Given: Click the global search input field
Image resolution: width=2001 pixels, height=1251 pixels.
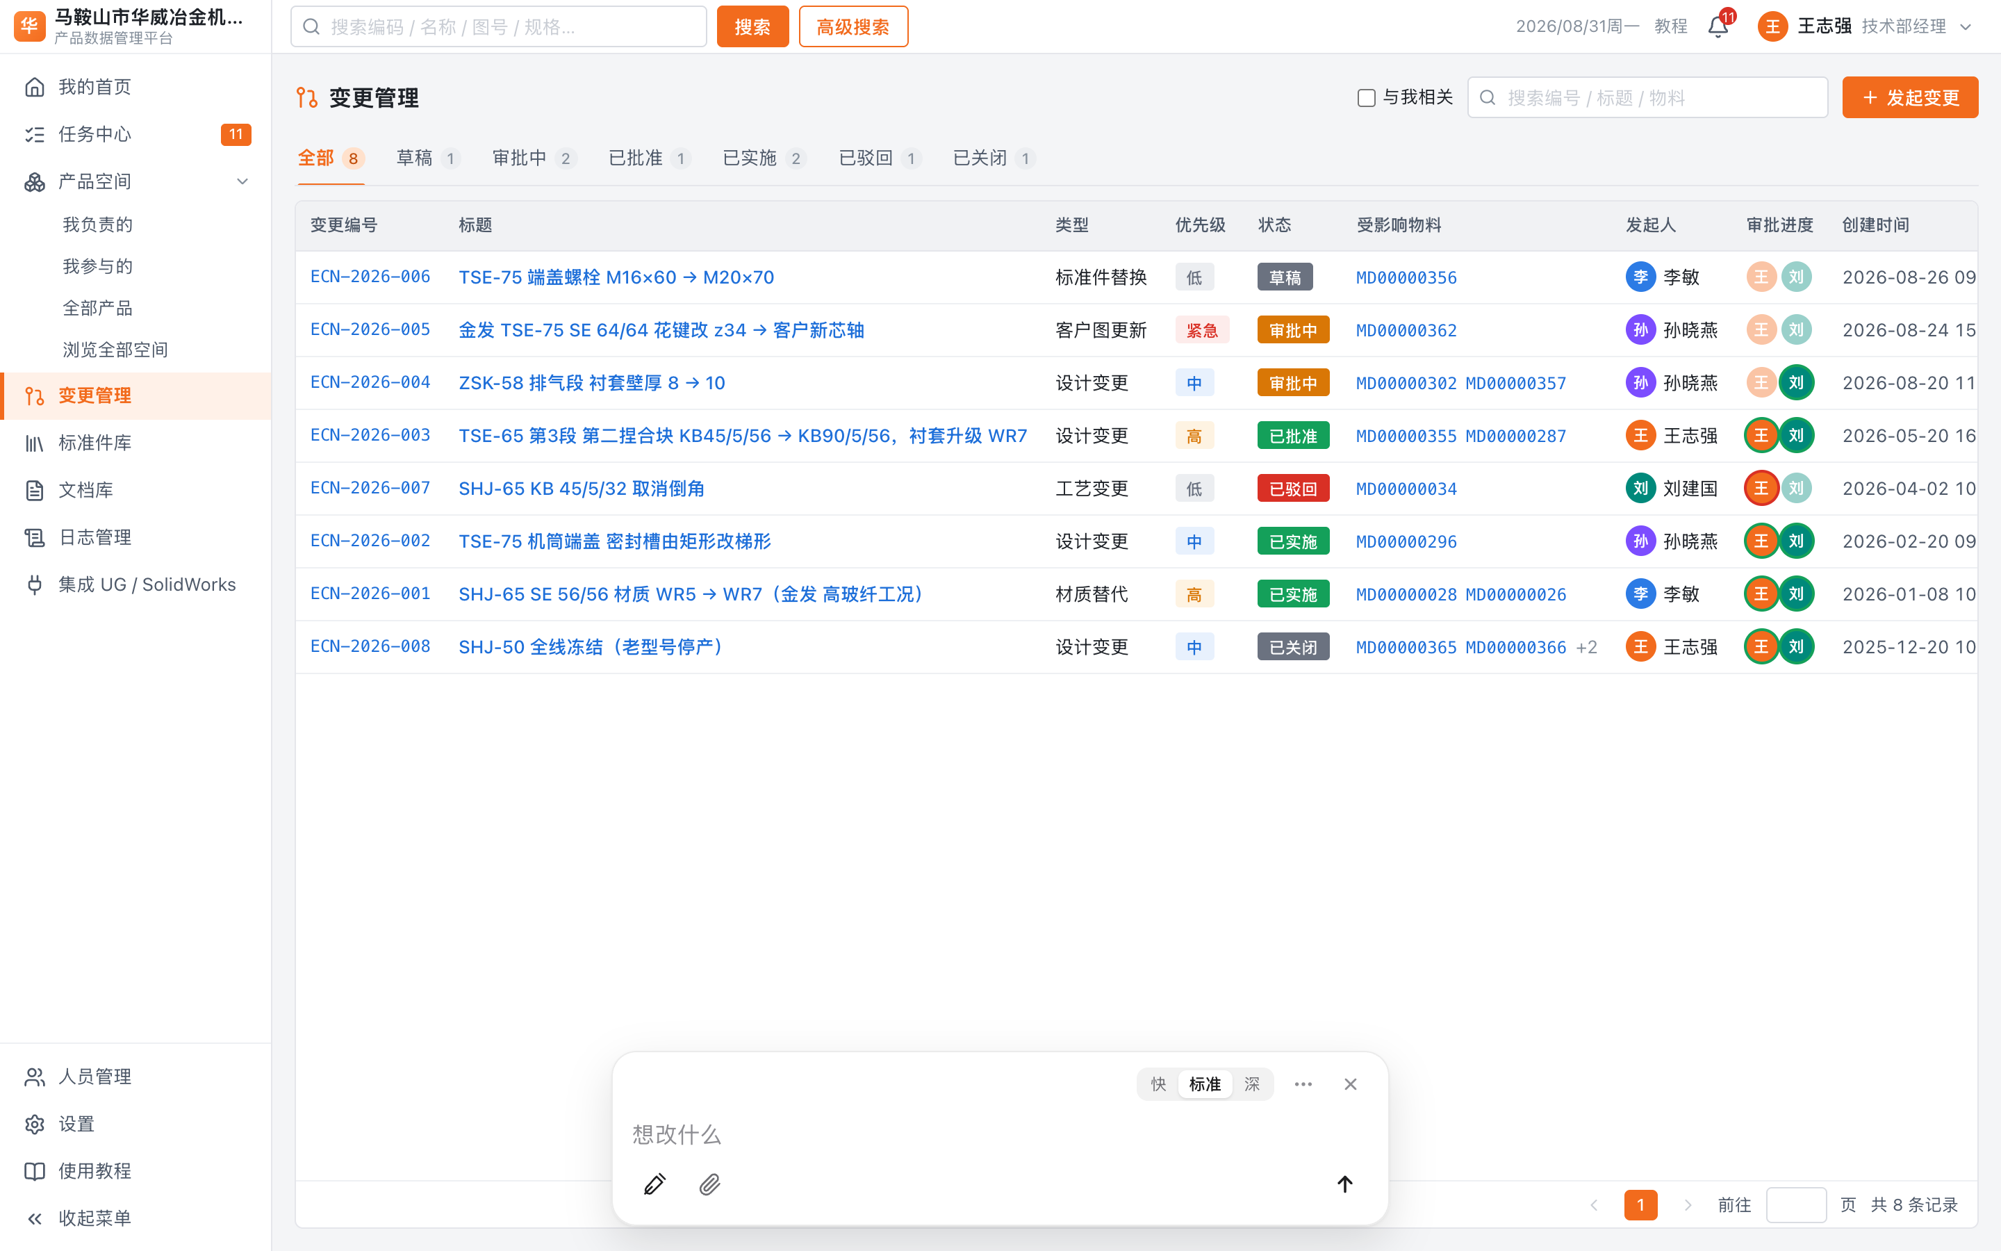Looking at the screenshot, I should [499, 26].
